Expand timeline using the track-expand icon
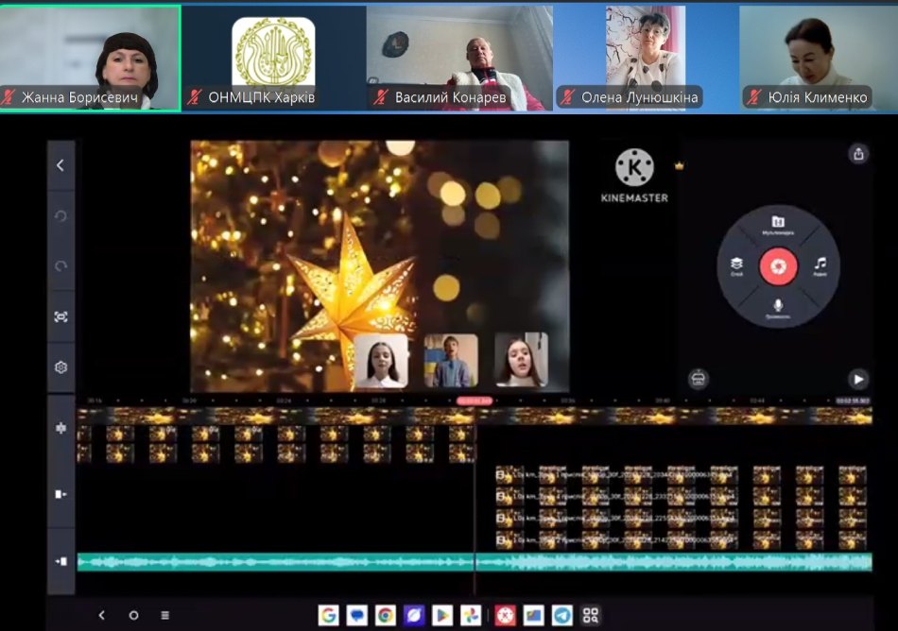 pos(61,428)
